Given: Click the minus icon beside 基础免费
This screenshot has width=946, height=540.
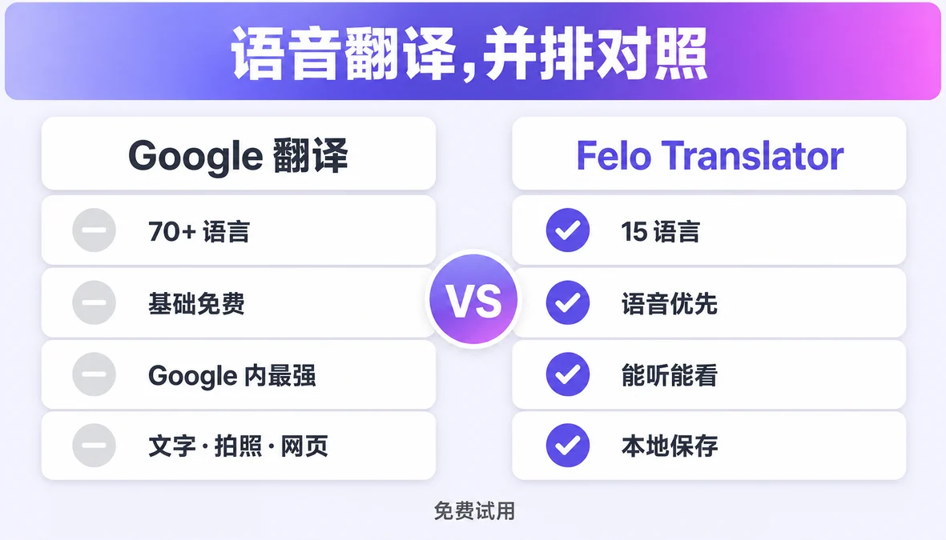Looking at the screenshot, I should click(94, 302).
